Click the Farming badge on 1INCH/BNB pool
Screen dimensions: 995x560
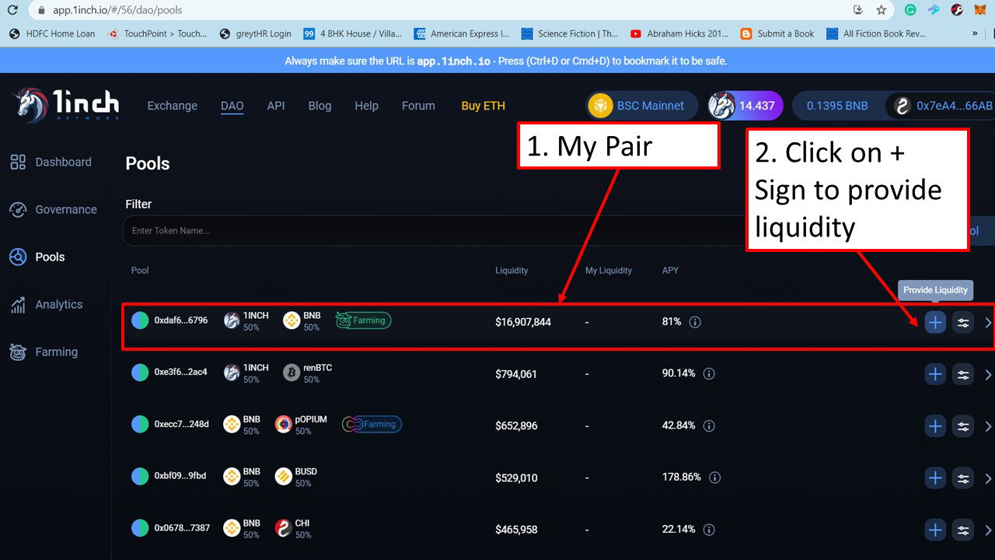tap(363, 320)
